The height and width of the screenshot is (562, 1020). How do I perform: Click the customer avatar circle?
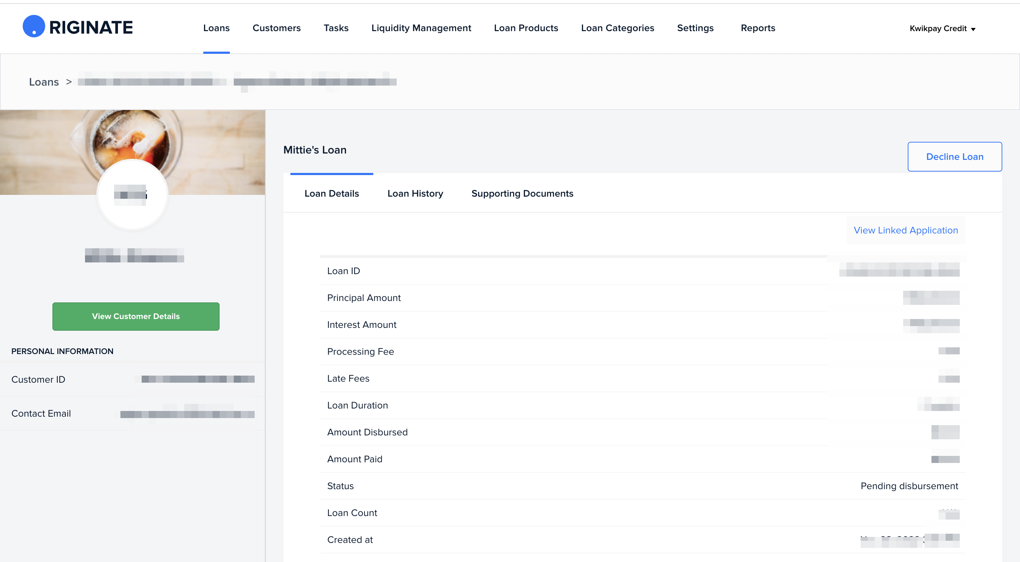point(133,195)
